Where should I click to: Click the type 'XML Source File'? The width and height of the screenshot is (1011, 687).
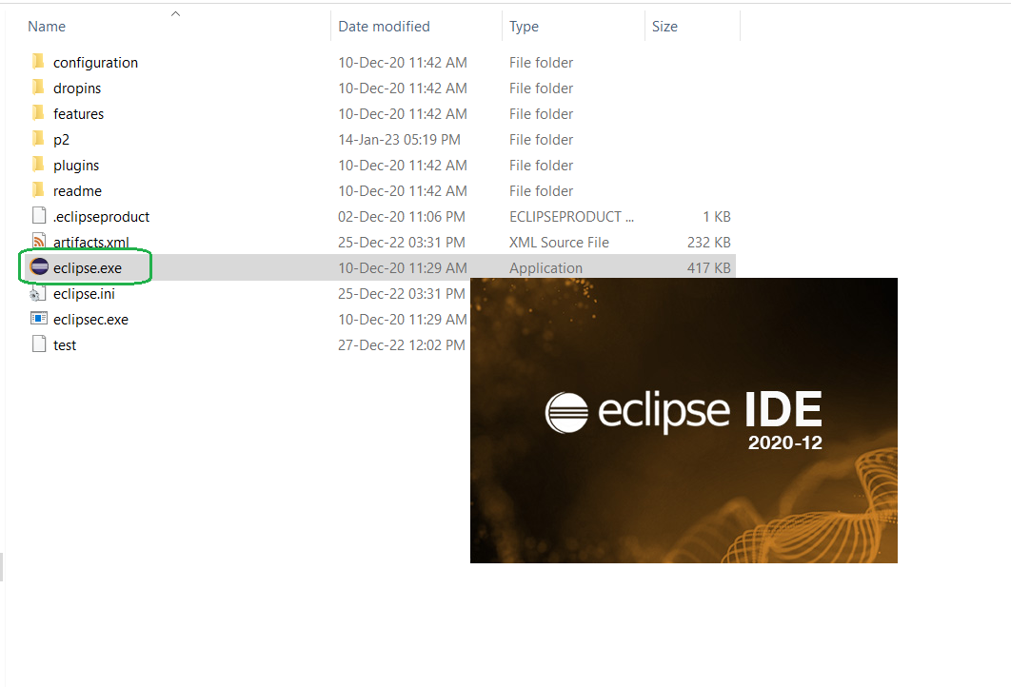559,243
